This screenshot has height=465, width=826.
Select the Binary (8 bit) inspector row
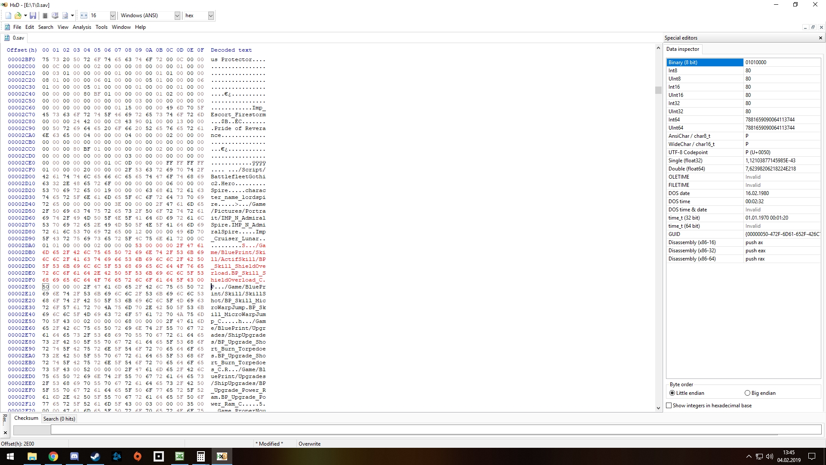point(704,62)
